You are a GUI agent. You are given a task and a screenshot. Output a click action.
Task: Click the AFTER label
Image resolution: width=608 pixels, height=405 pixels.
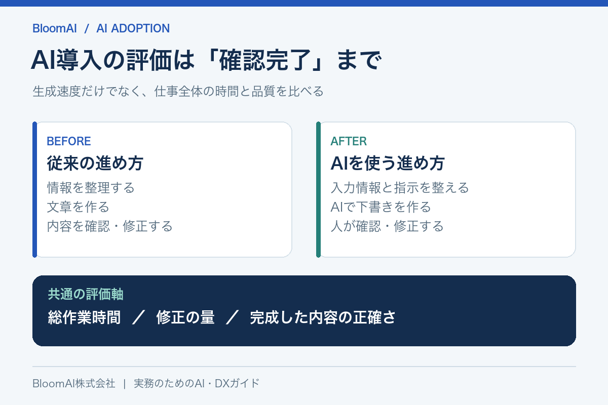click(x=349, y=141)
